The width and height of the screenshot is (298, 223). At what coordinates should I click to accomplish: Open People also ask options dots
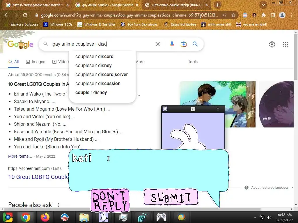click(58, 205)
